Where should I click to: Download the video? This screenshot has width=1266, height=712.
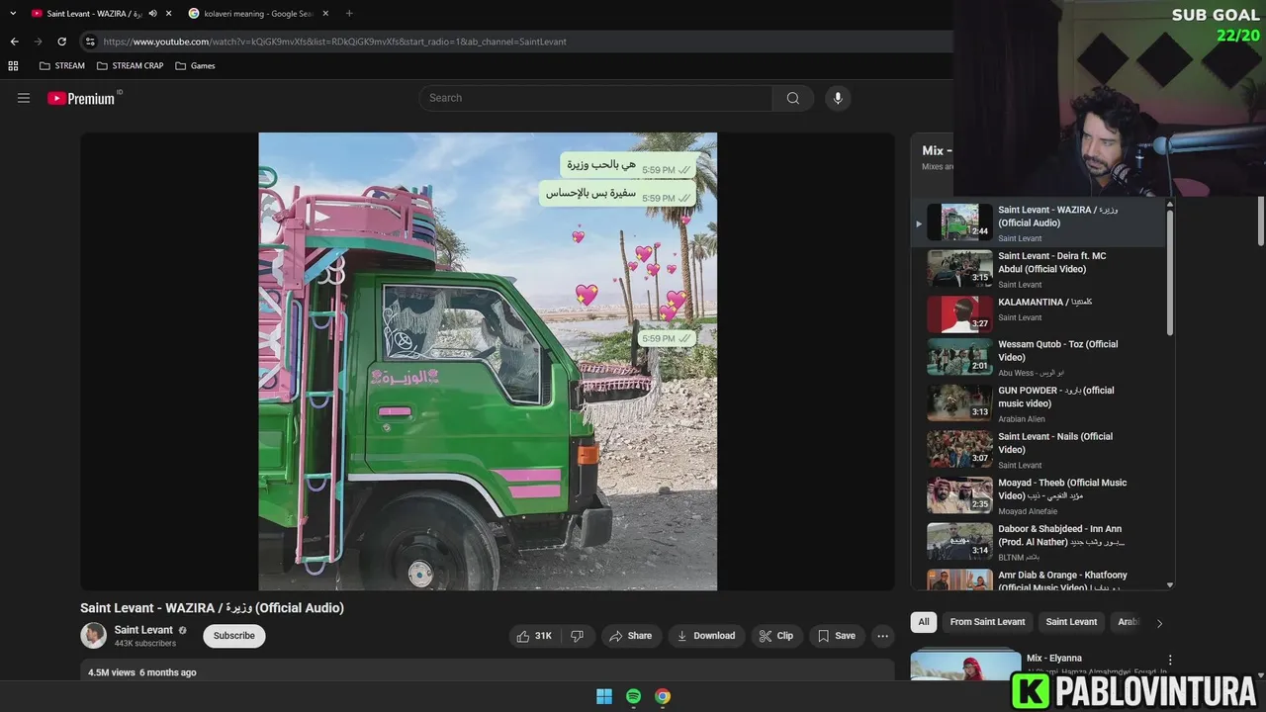706,636
